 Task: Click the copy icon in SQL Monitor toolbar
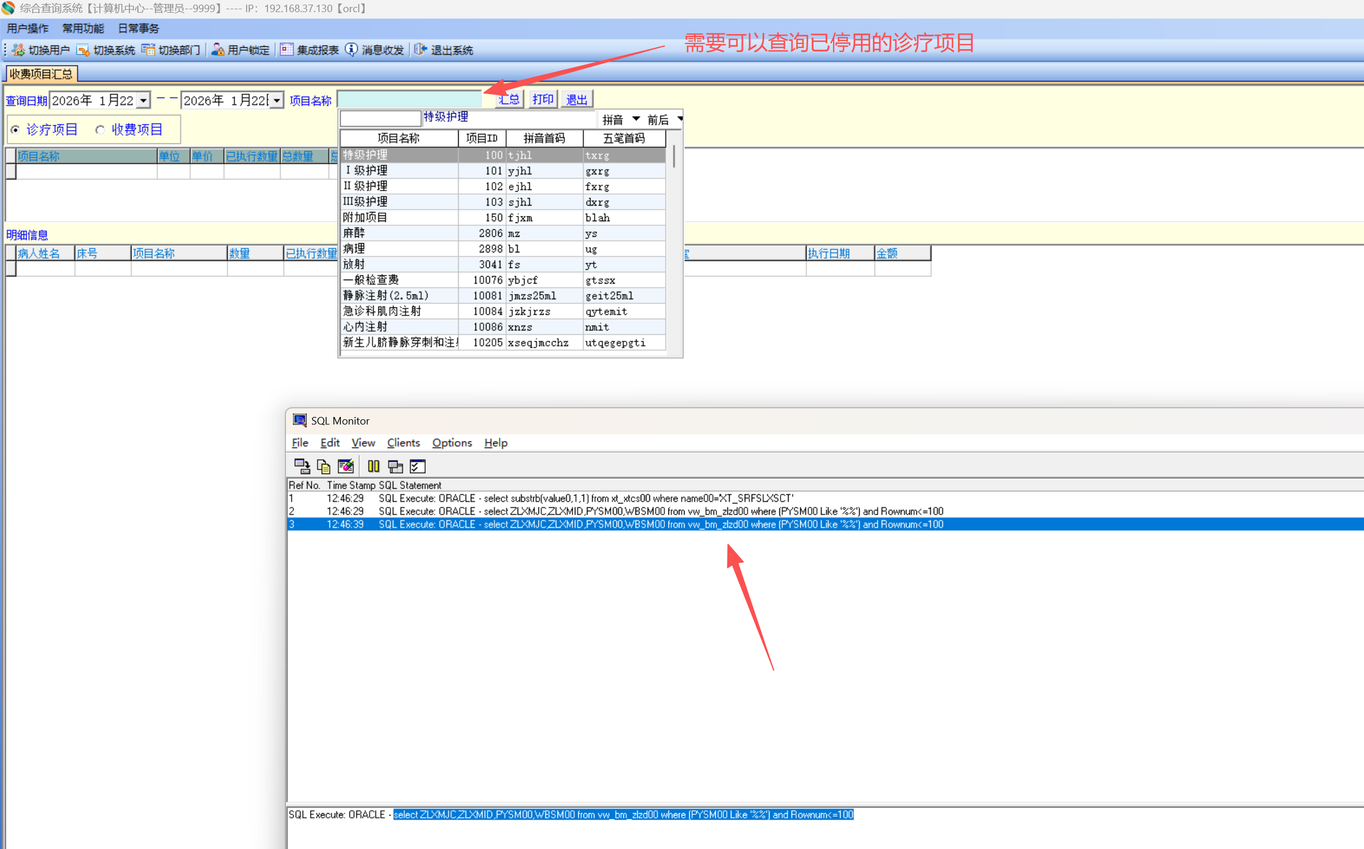(324, 466)
